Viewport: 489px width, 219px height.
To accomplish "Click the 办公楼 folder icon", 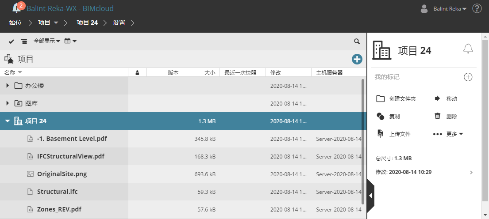I will (x=19, y=86).
